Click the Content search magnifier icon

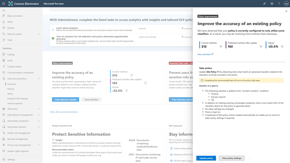click(4, 66)
